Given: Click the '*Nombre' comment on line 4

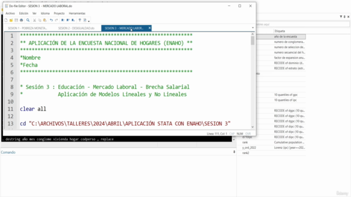Looking at the screenshot, I should [30, 58].
